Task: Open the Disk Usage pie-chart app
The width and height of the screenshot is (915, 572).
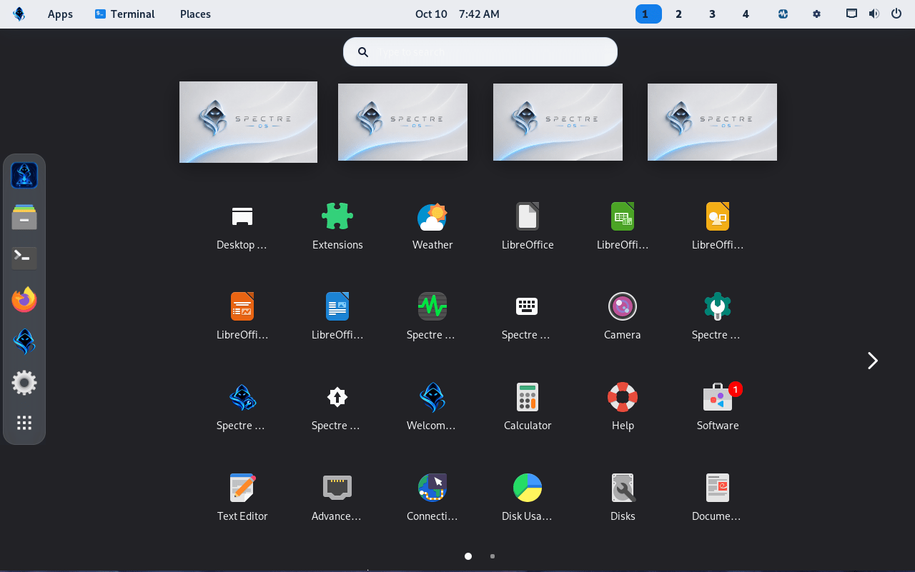Action: (528, 488)
